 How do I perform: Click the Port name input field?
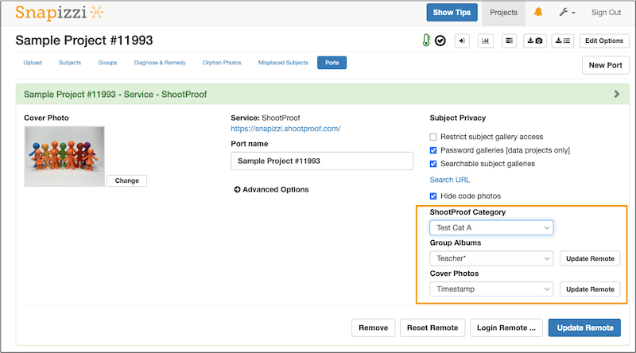(322, 161)
